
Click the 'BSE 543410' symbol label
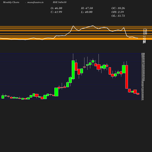[x=60, y=2]
